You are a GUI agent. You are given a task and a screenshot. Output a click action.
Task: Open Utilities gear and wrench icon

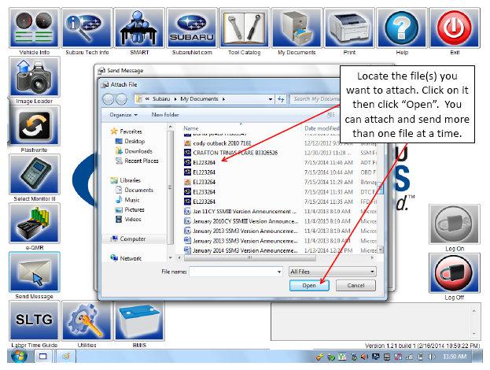pyautogui.click(x=87, y=321)
